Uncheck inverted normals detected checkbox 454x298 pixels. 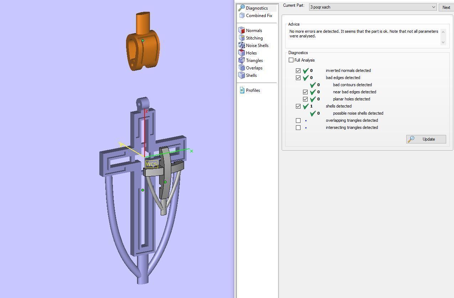pos(298,70)
